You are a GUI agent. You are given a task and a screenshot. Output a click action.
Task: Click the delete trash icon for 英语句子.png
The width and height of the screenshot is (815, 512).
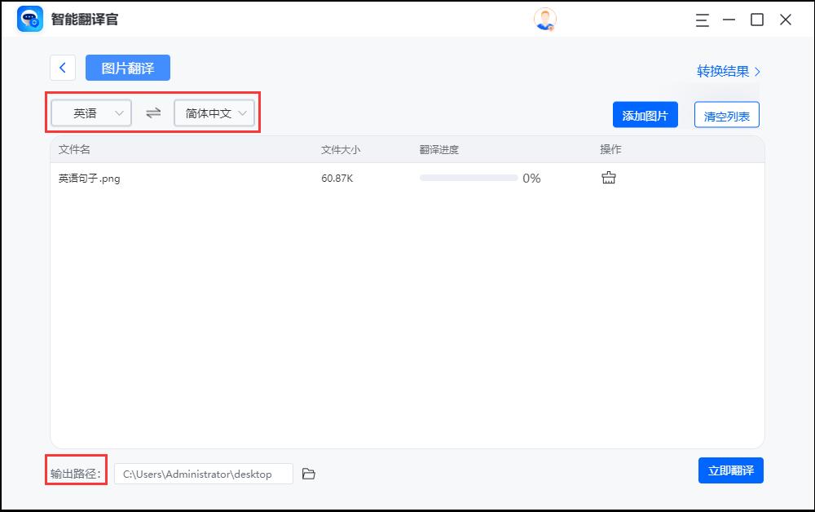(x=608, y=177)
